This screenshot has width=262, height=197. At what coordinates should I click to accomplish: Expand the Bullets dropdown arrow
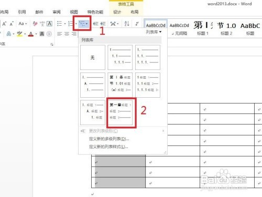65,24
